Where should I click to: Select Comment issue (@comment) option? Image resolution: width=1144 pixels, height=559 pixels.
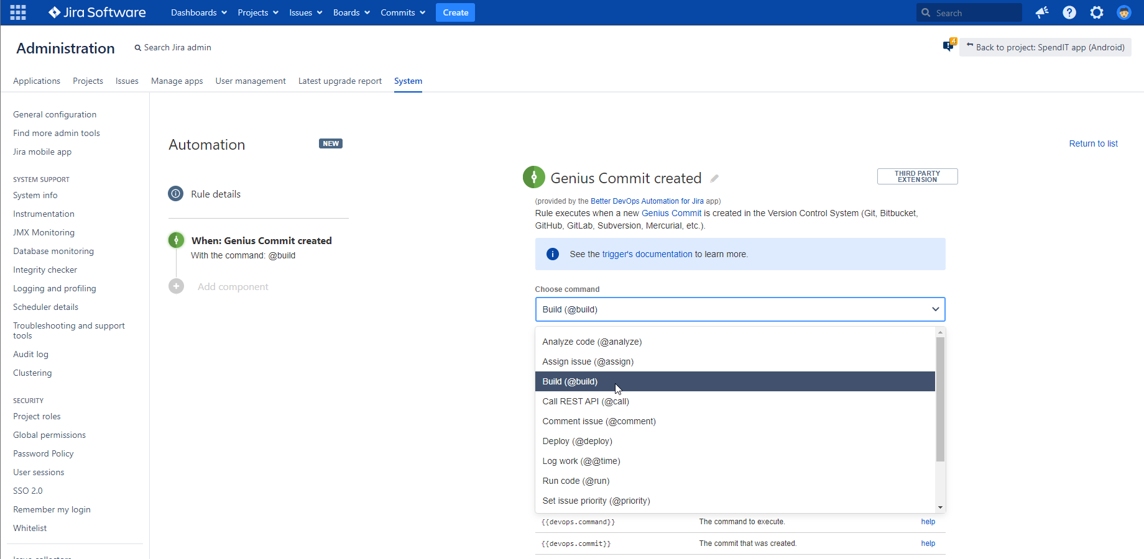[x=735, y=421]
